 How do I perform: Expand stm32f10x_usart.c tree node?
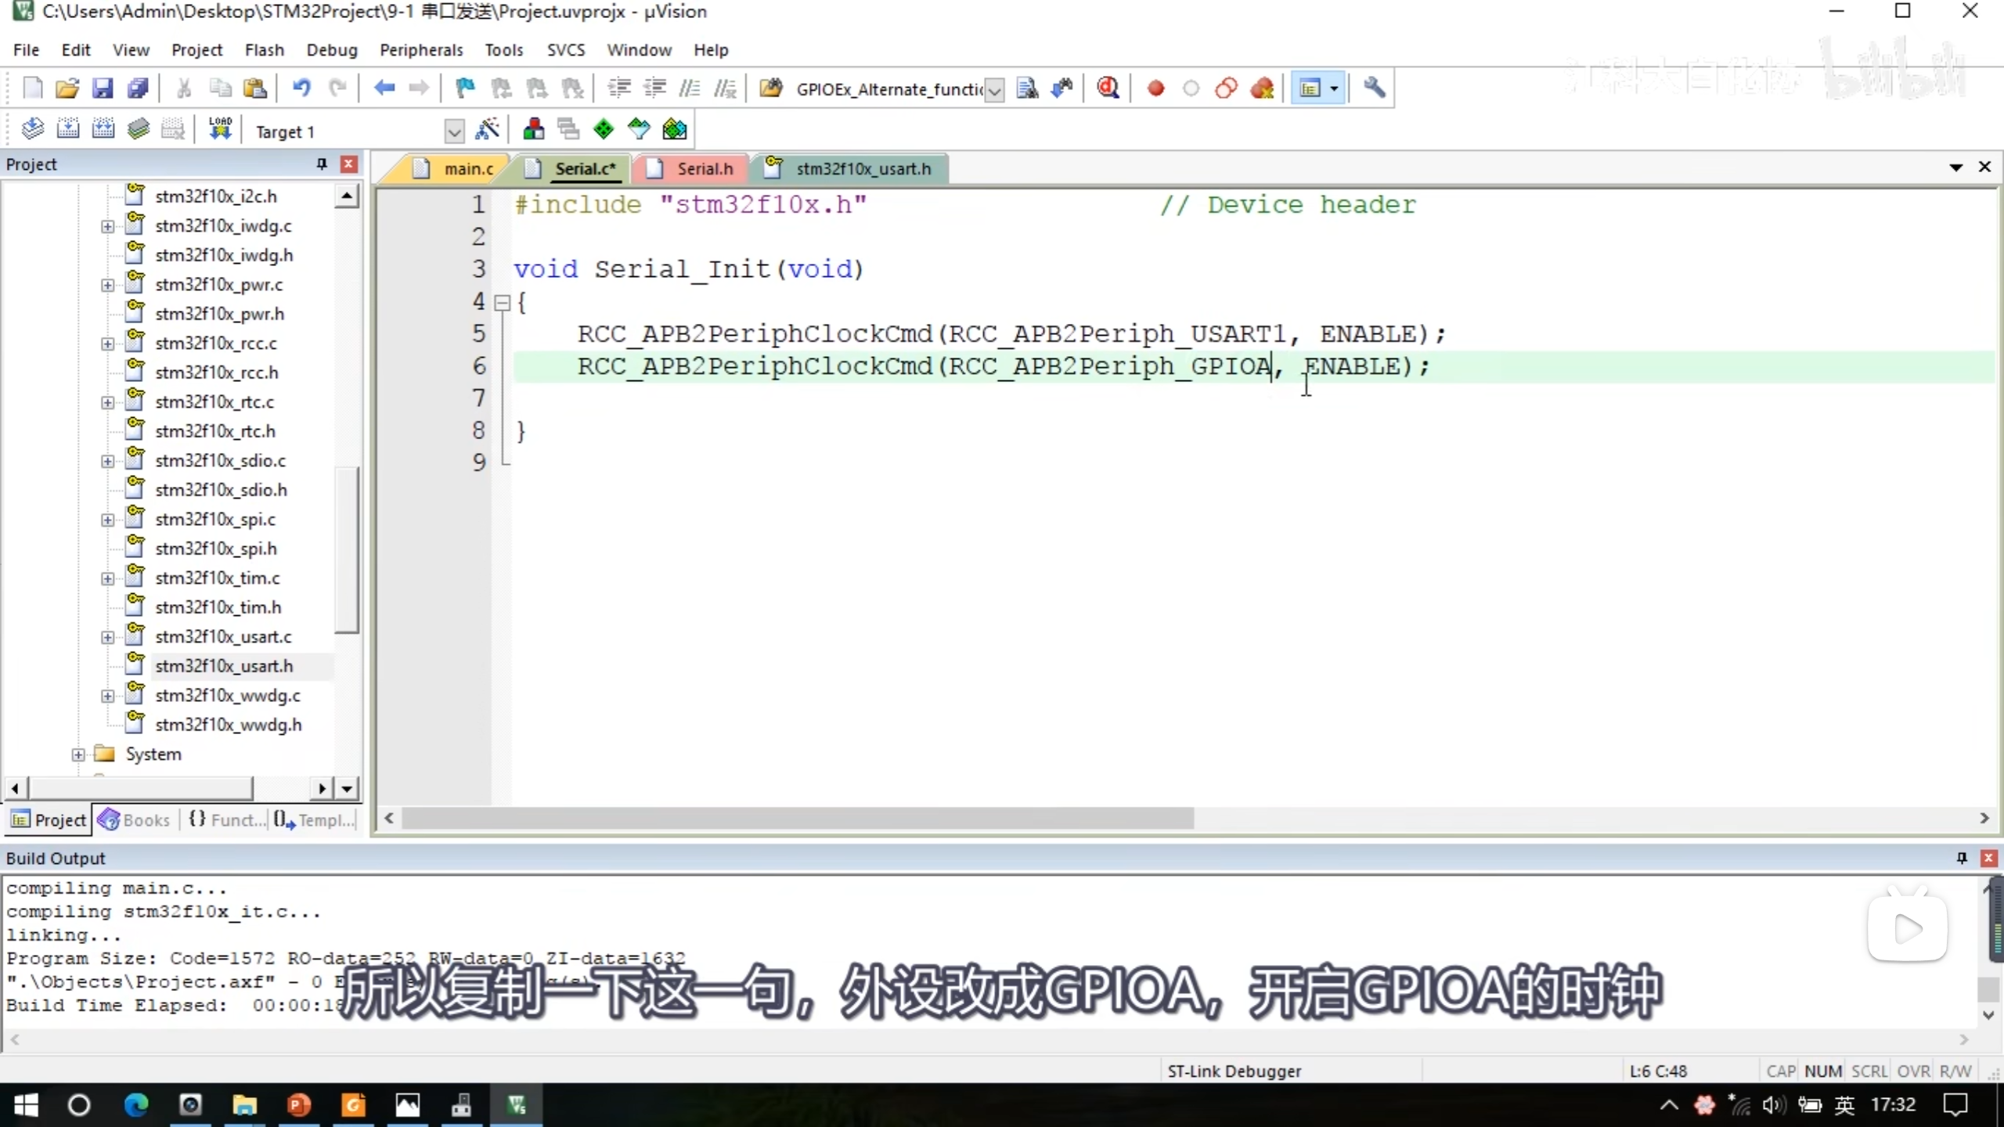point(107,637)
